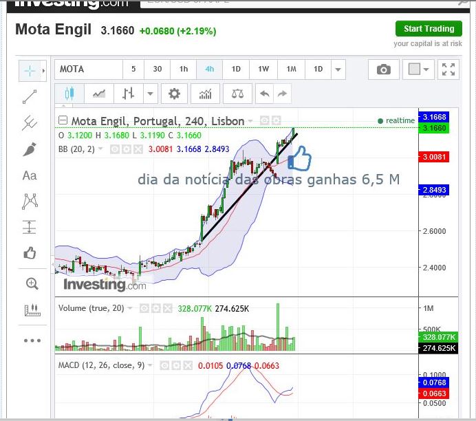Open settings for Volume indicator
The width and height of the screenshot is (476, 421).
click(155, 309)
